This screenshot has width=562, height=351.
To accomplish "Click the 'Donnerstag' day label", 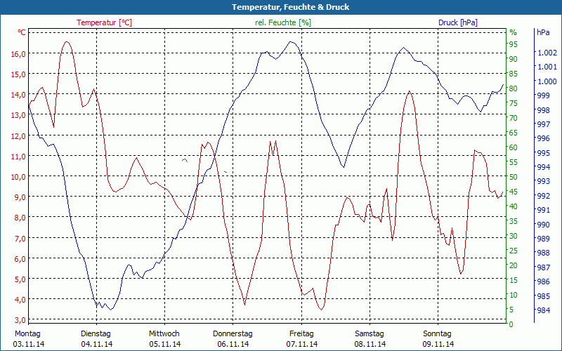I will click(x=233, y=334).
